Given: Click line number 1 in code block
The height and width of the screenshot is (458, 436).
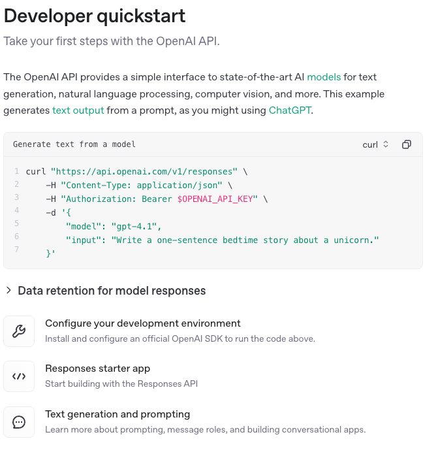Looking at the screenshot, I should pos(17,171).
